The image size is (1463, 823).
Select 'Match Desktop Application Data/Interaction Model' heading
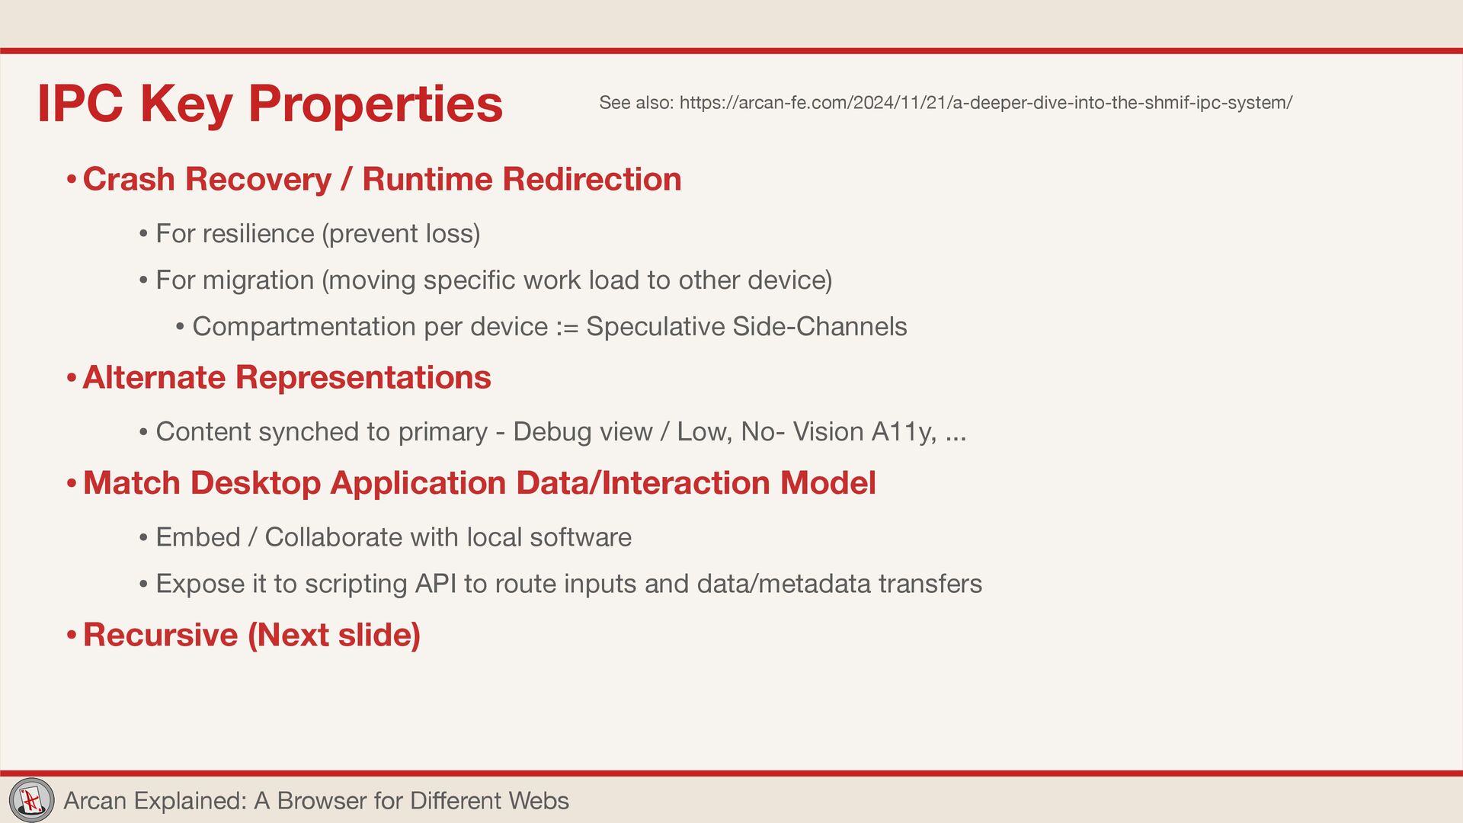(x=479, y=482)
